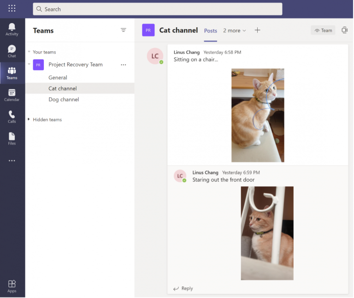
Task: Collapse the Your teams section
Action: pyautogui.click(x=29, y=52)
